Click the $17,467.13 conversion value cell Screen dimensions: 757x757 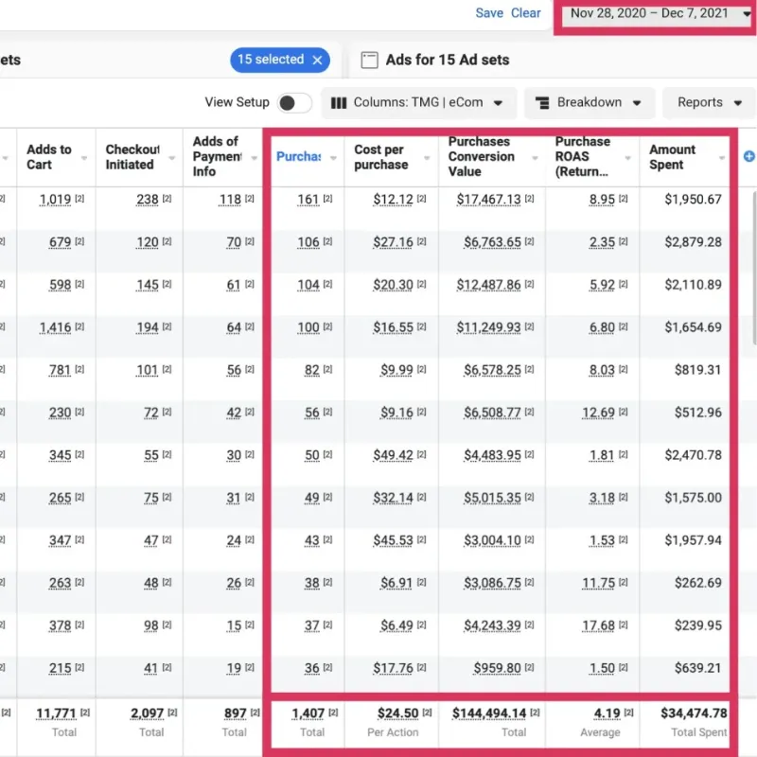click(488, 200)
